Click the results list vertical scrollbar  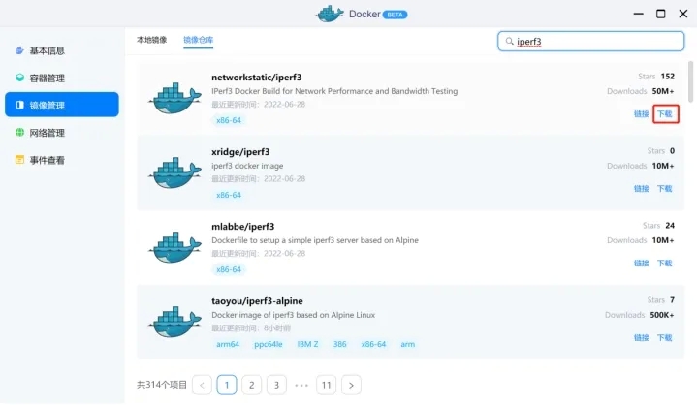click(x=690, y=81)
